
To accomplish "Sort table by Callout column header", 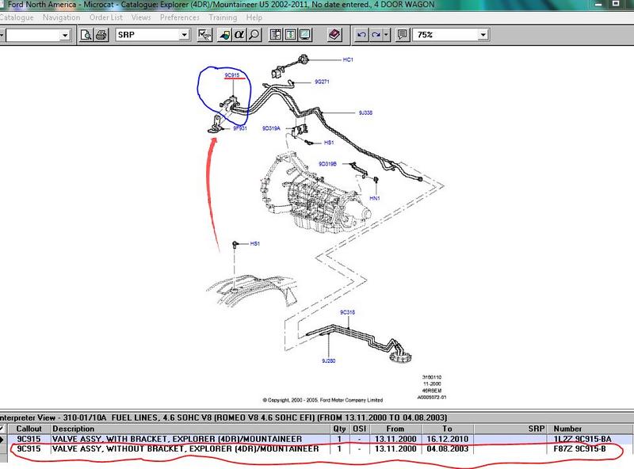I will (x=29, y=429).
